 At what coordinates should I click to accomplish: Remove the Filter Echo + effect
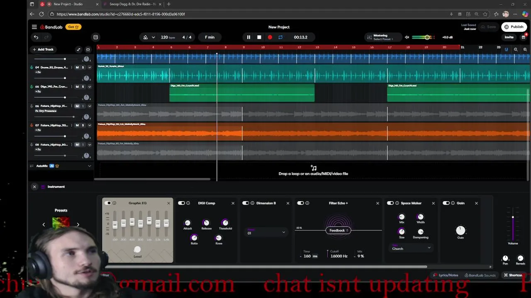point(378,203)
